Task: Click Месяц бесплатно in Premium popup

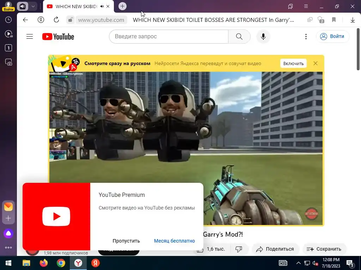Action: click(x=174, y=241)
